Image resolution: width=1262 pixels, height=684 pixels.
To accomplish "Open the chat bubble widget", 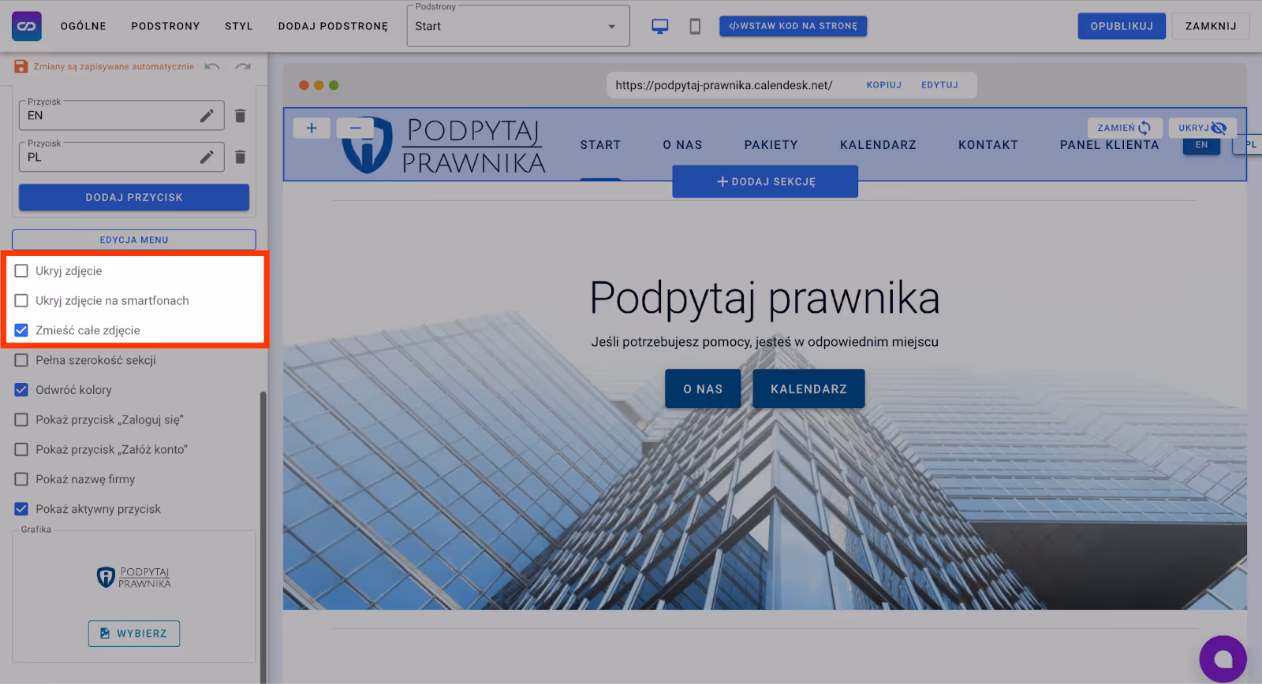I will point(1223,659).
